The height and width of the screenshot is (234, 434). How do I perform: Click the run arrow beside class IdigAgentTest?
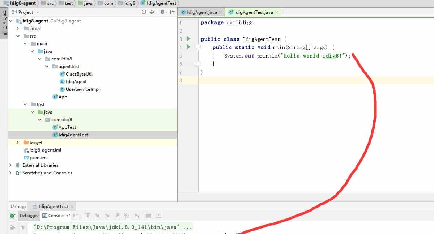point(188,39)
